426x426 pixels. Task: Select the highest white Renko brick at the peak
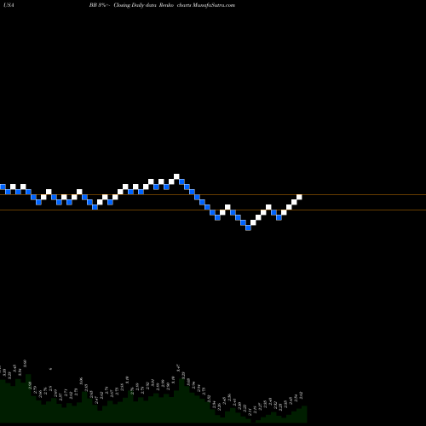[x=176, y=176]
